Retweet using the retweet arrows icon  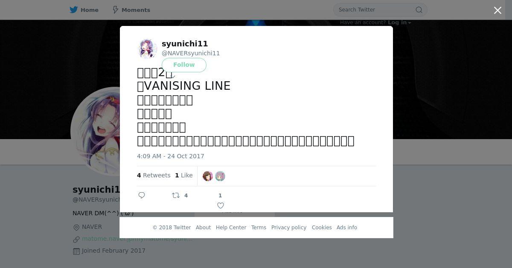tap(176, 195)
